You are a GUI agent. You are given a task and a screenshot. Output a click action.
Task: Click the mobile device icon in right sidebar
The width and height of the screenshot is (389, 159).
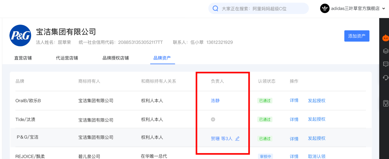click(386, 103)
